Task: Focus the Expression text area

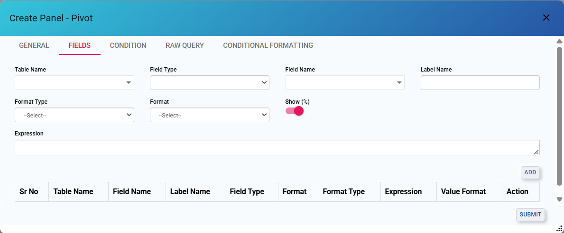Action: tap(277, 147)
